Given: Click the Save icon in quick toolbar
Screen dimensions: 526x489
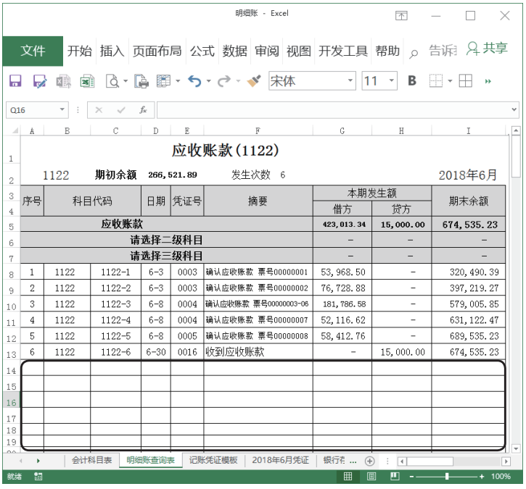Looking at the screenshot, I should (15, 81).
